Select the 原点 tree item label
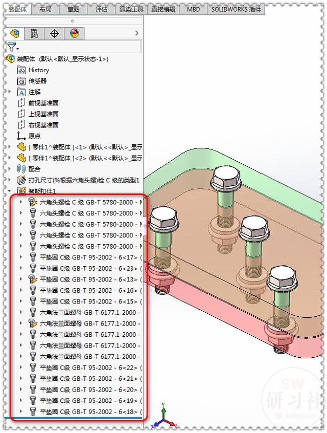 (34, 136)
